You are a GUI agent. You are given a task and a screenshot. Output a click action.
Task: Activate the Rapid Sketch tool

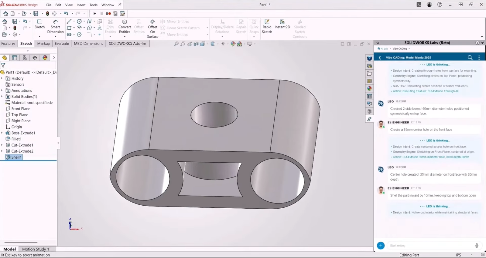click(x=267, y=27)
